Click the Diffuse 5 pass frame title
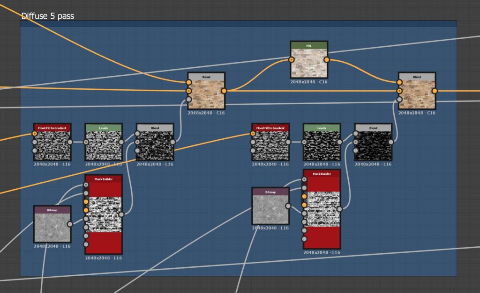Screen dimensions: 480x293 pyautogui.click(x=47, y=15)
